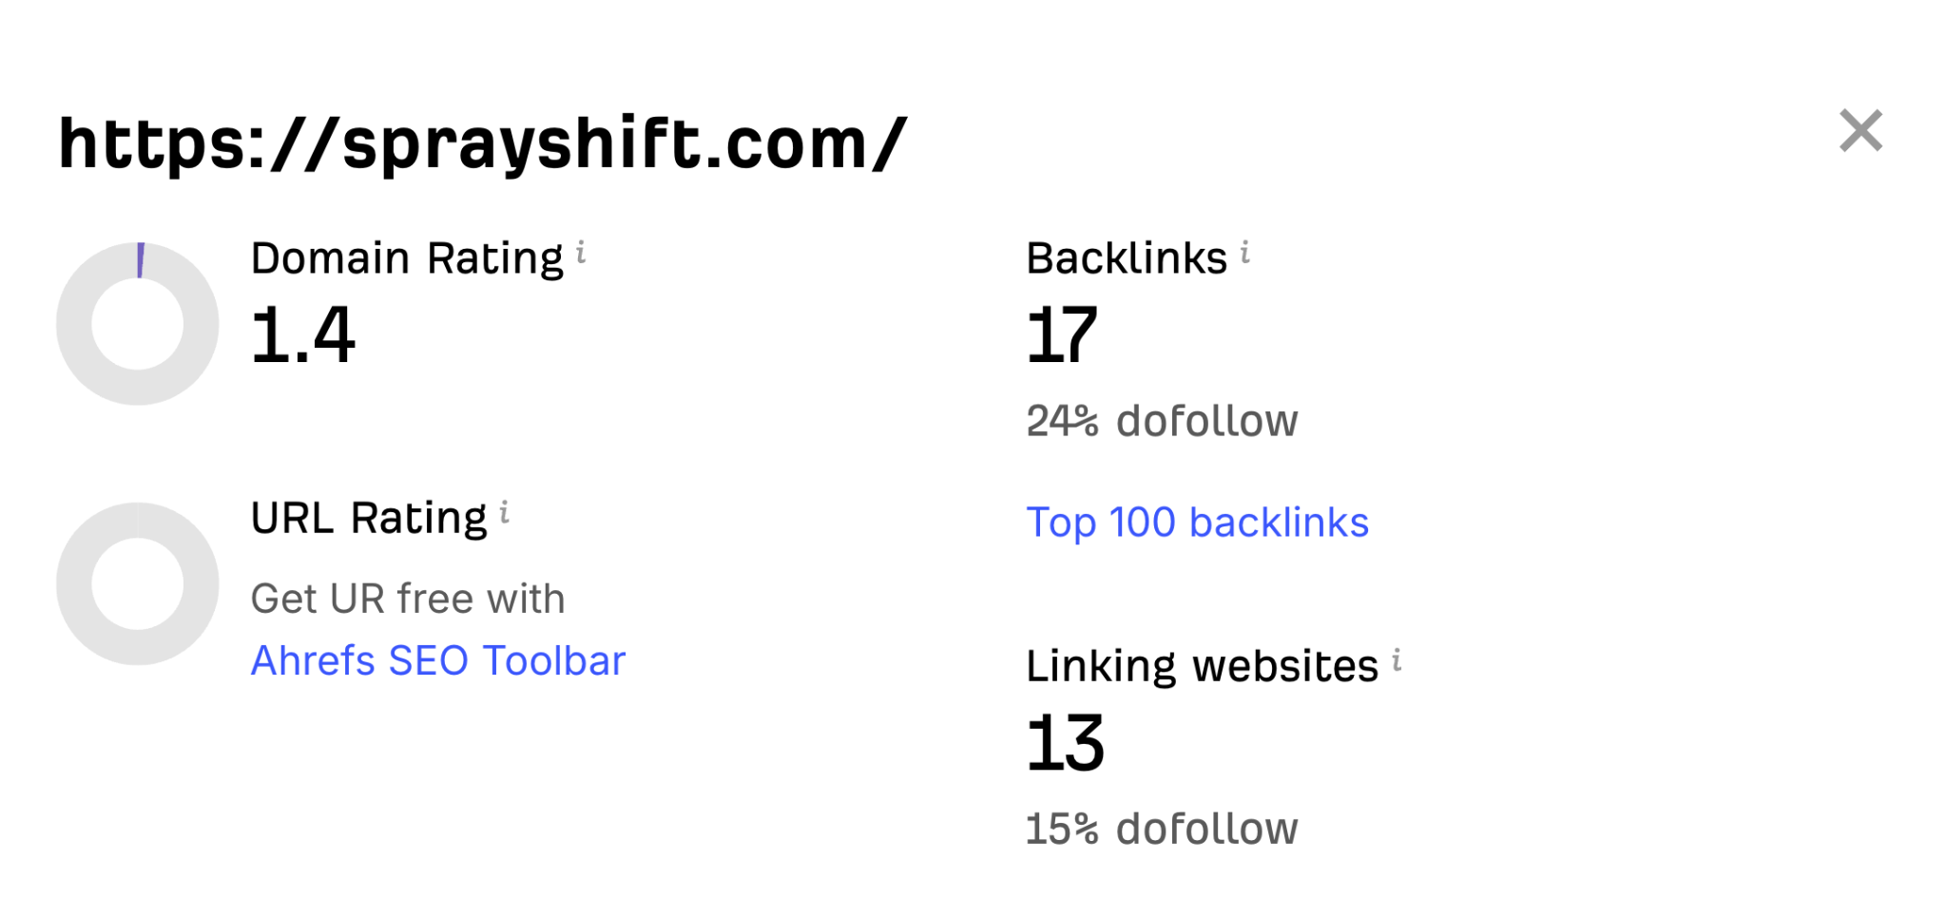Click the URL Rating label
Screen dimensions: 1947x916
(369, 519)
